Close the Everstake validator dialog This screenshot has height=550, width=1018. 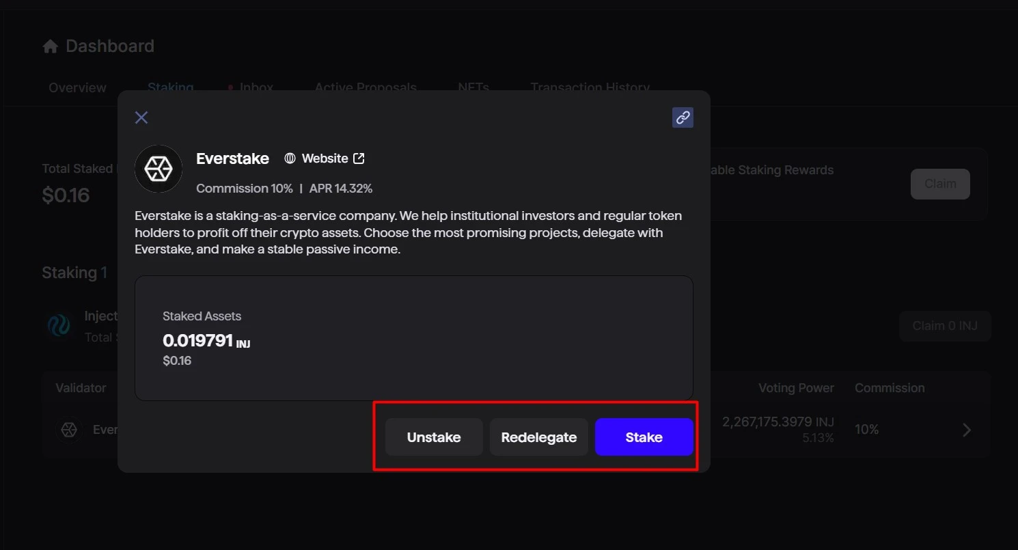(141, 118)
